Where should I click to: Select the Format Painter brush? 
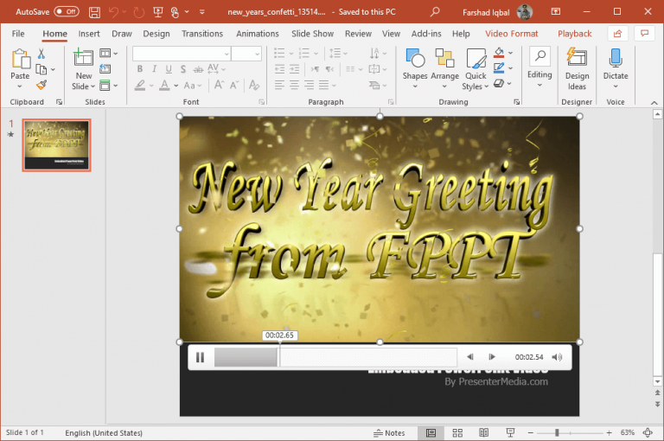(41, 85)
